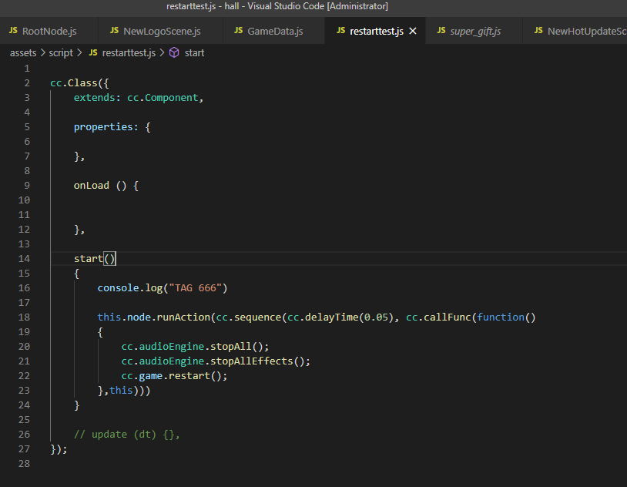Click the JS icon on super_gift.js tab
Screen dimensions: 627x487
coord(441,30)
